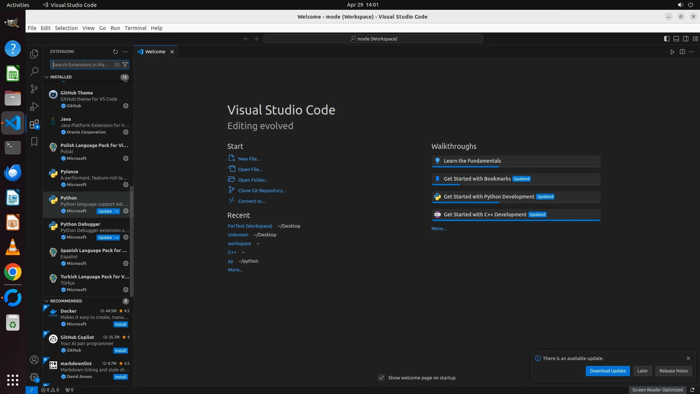Toggle the bottom panel layout button
The height and width of the screenshot is (394, 700).
[676, 39]
